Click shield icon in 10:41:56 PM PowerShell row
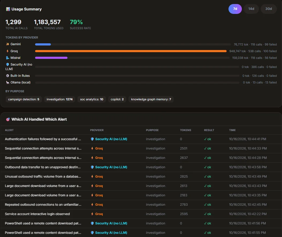Screen dimensions: 282x237 pyautogui.click(x=92, y=223)
